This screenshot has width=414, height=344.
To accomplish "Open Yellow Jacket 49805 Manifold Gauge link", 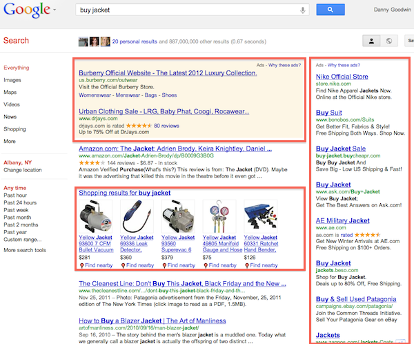I will [222, 244].
